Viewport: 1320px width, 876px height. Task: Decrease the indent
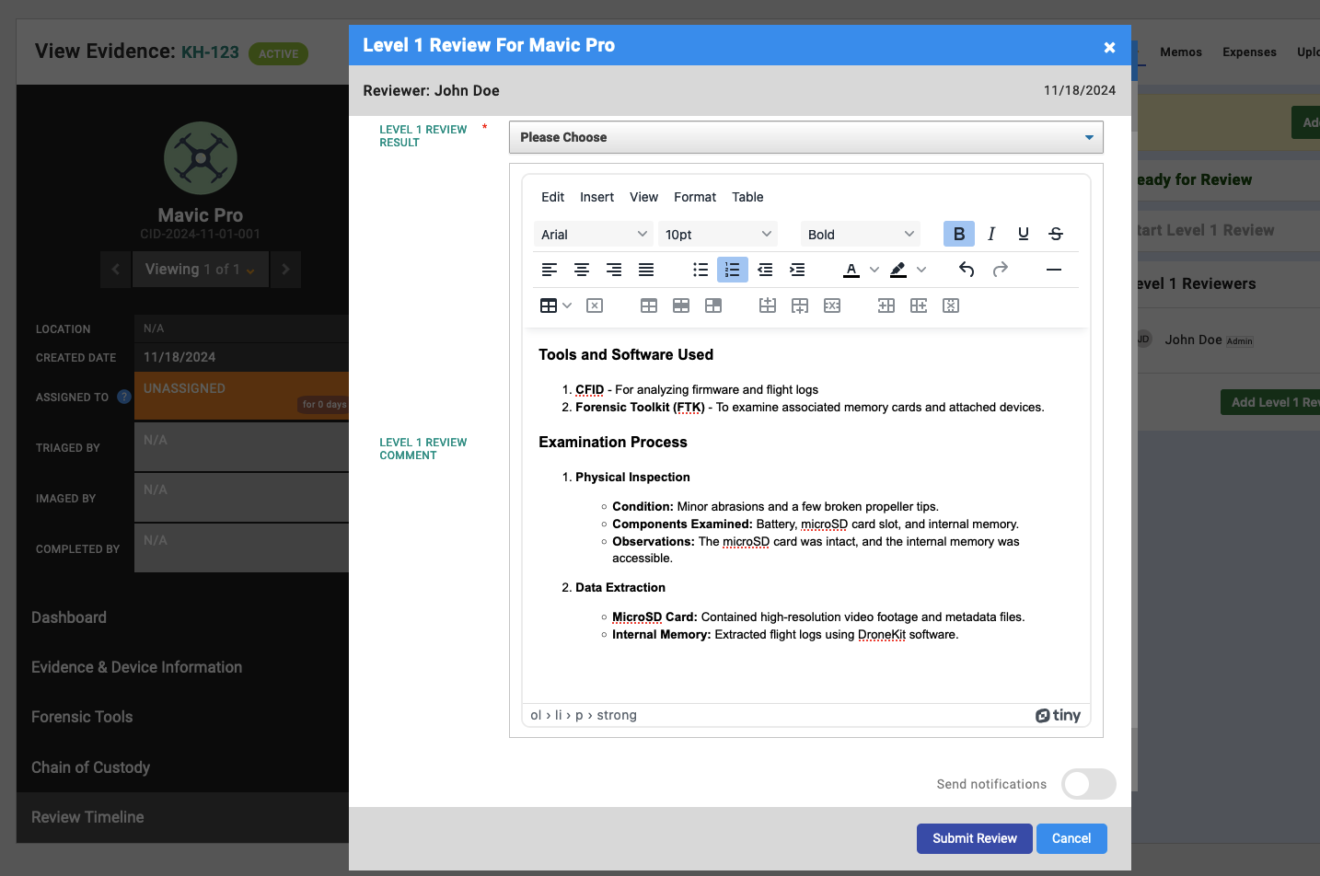pyautogui.click(x=765, y=270)
